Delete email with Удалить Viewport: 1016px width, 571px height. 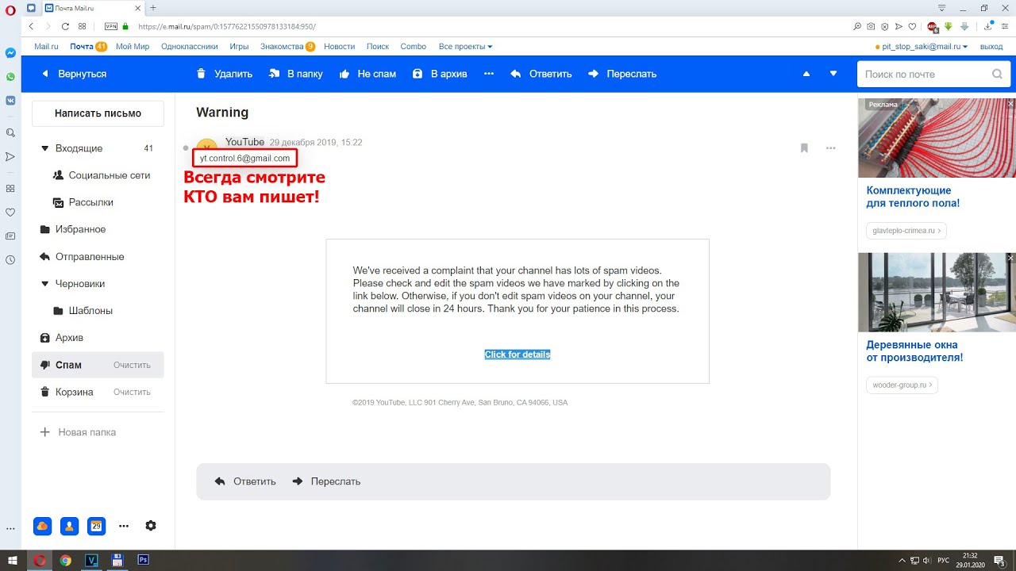point(224,74)
